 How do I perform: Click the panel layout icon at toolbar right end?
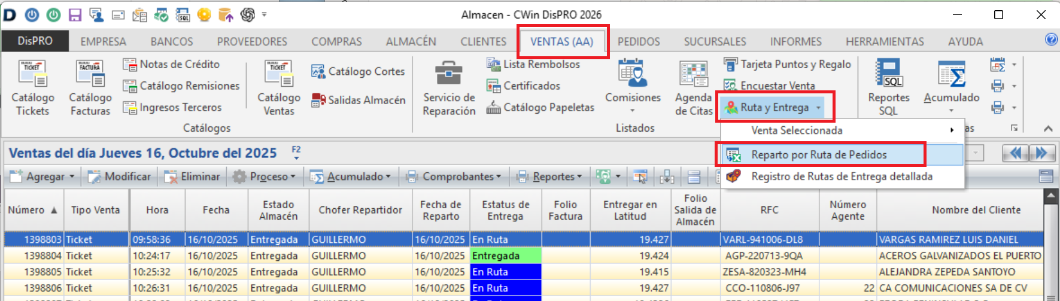[x=1046, y=177]
